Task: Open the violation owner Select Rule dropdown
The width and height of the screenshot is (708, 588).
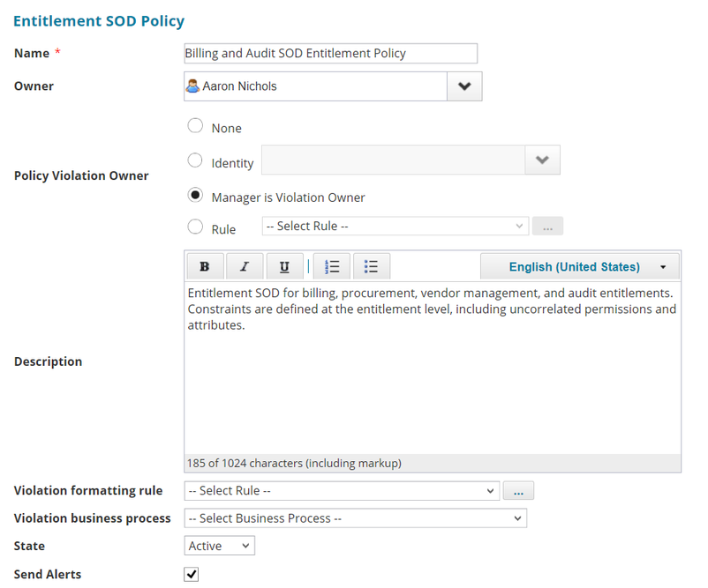Action: tap(395, 226)
